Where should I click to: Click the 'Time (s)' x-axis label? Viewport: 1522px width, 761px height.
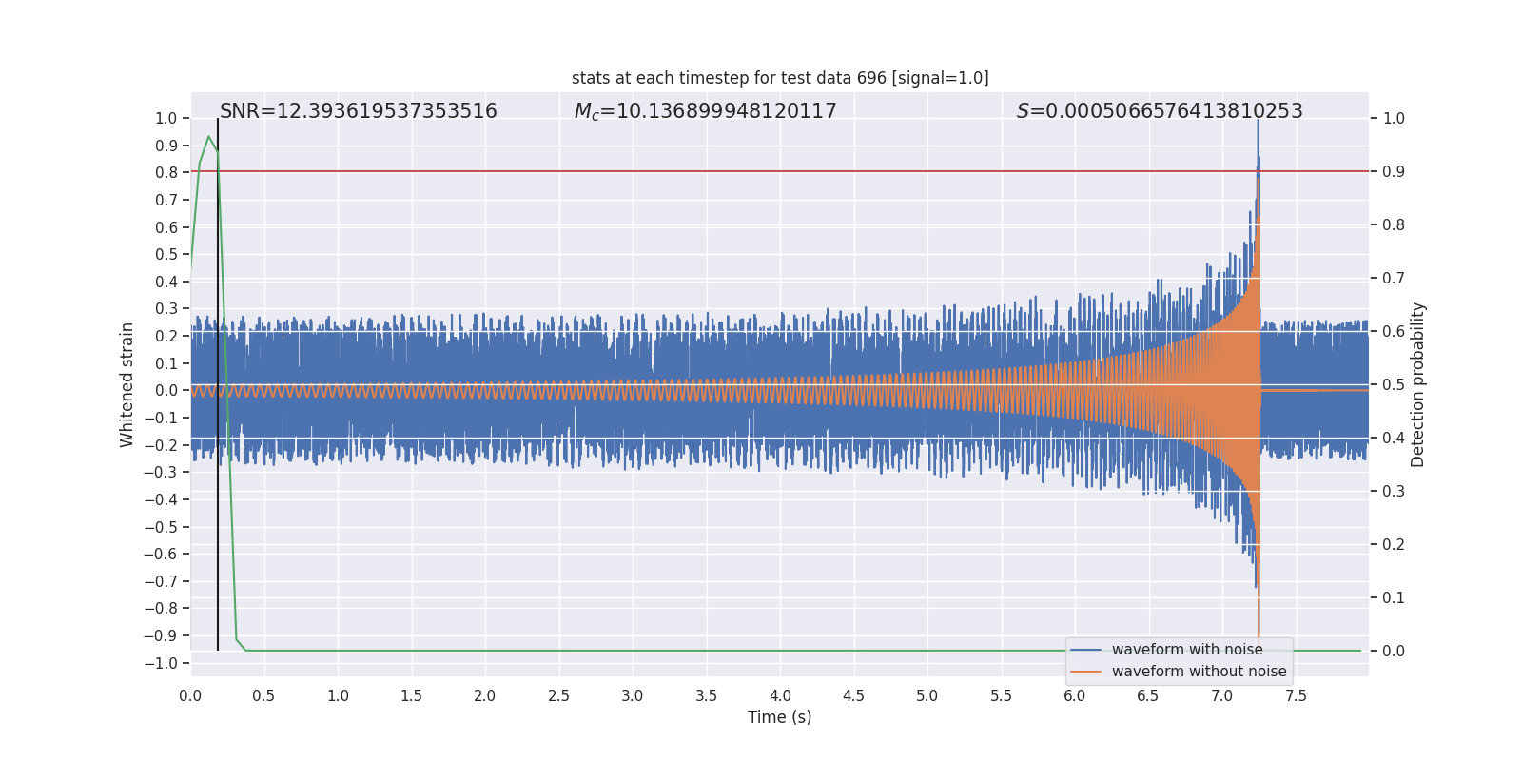pyautogui.click(x=780, y=717)
